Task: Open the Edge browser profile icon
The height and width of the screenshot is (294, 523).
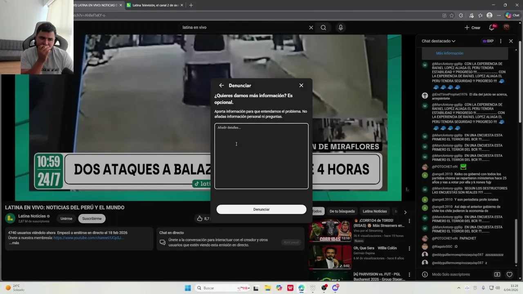Action: coord(489,16)
